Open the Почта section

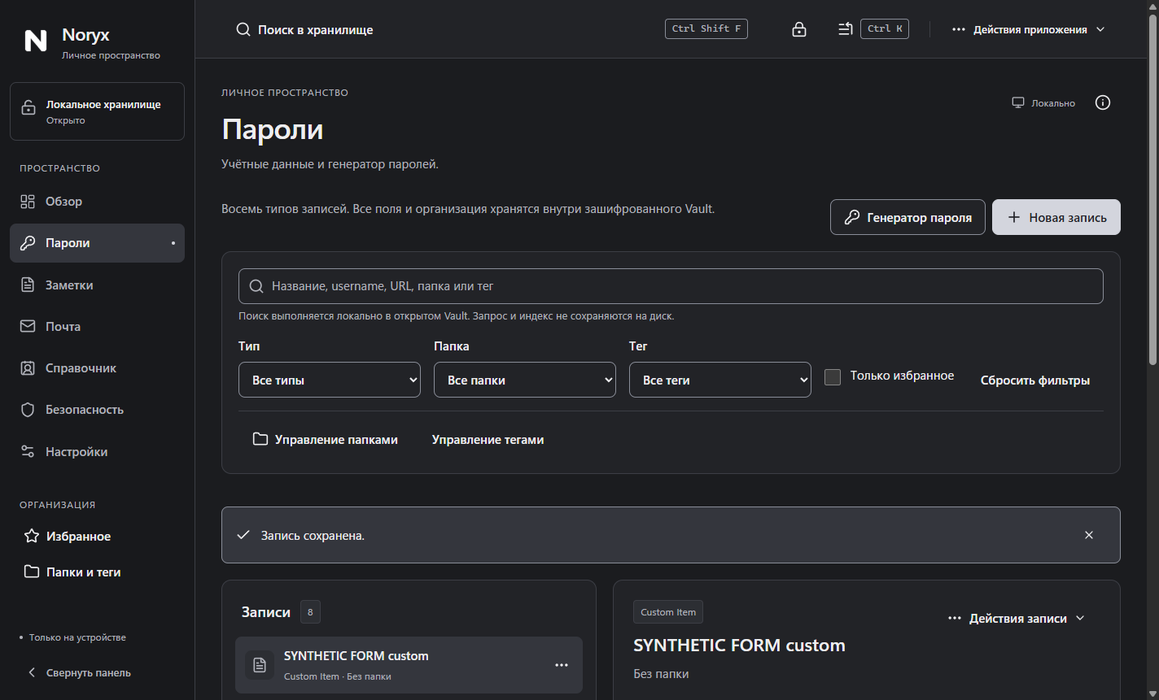pos(97,326)
